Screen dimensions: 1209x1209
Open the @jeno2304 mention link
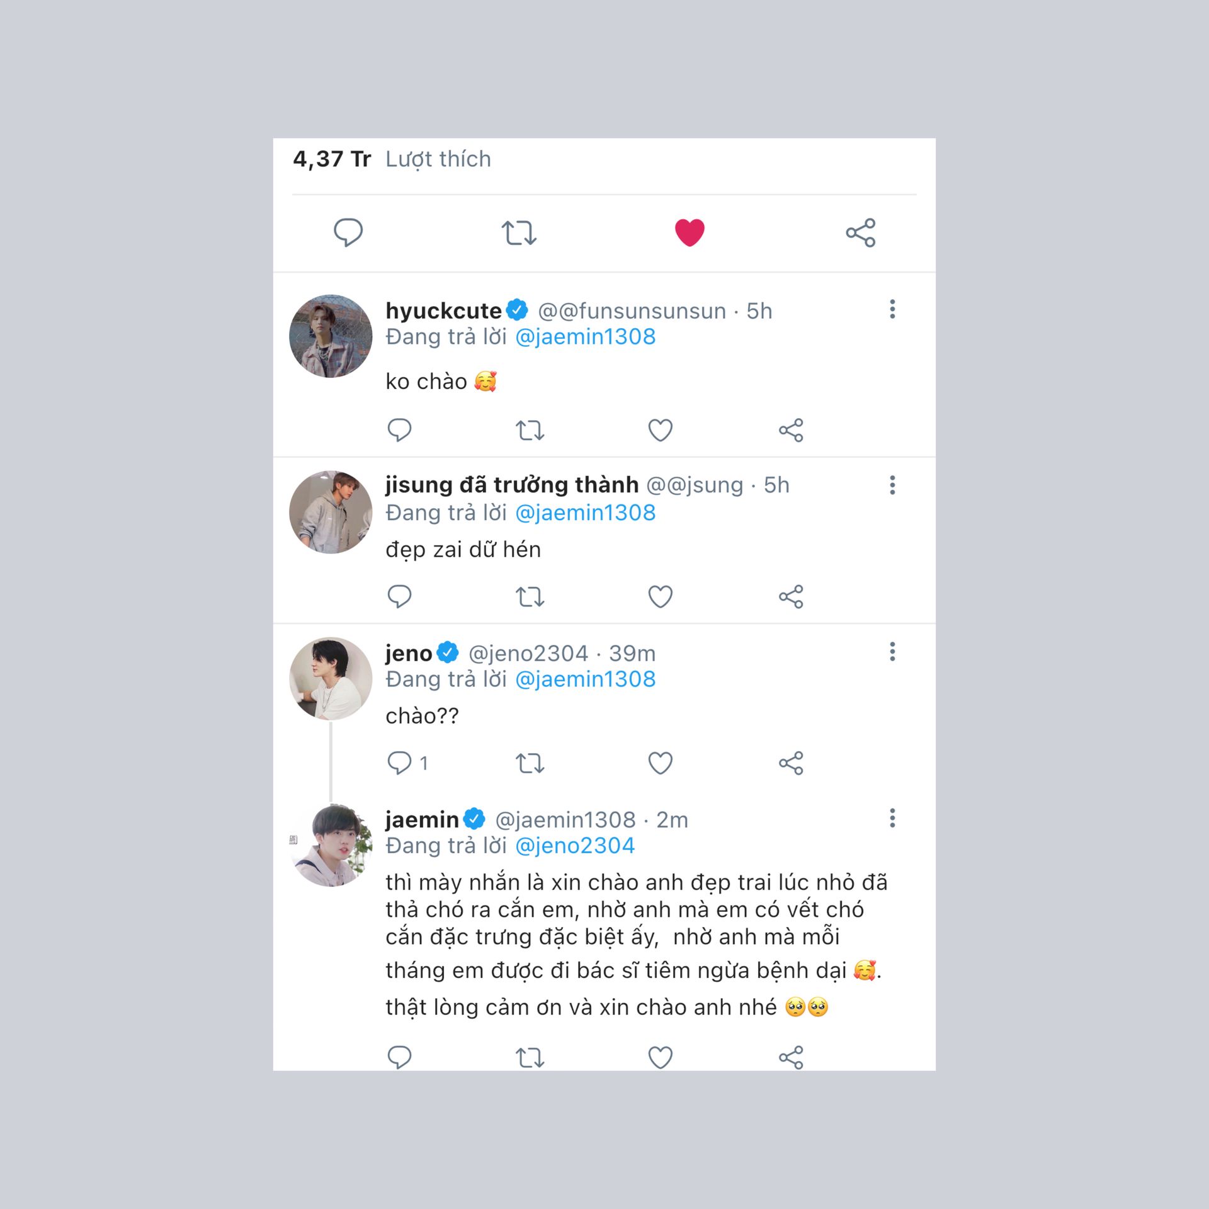coord(574,846)
